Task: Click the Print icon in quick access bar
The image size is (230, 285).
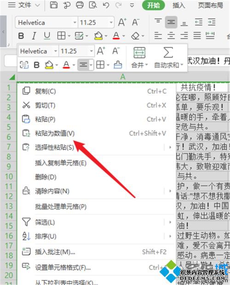Action: tap(80, 5)
